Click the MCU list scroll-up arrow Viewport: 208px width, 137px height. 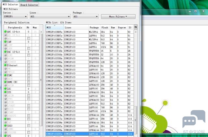pyautogui.click(x=136, y=32)
